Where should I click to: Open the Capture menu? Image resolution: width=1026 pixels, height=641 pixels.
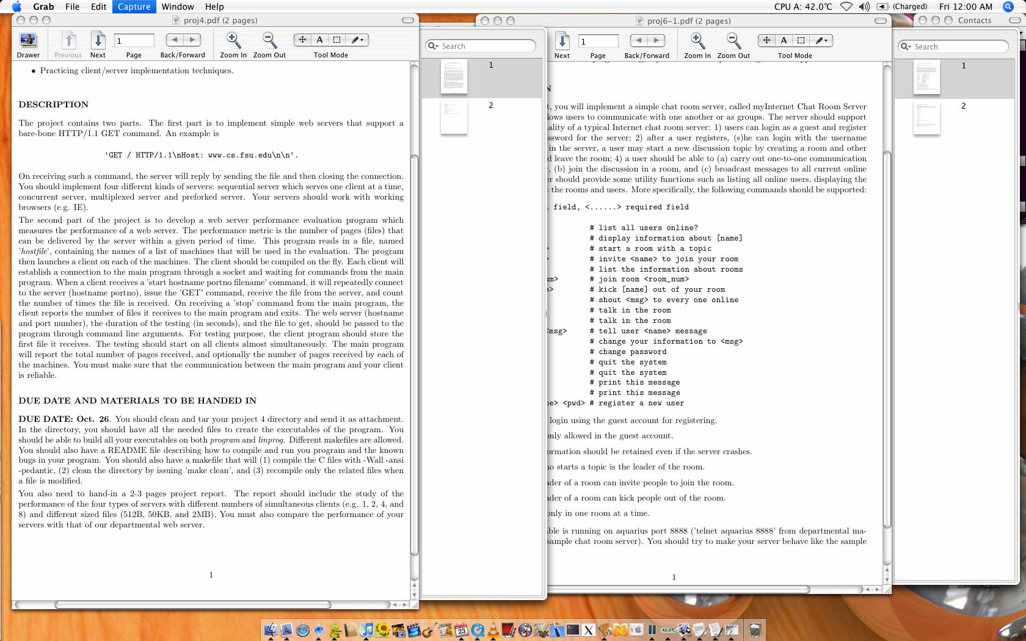coord(134,7)
